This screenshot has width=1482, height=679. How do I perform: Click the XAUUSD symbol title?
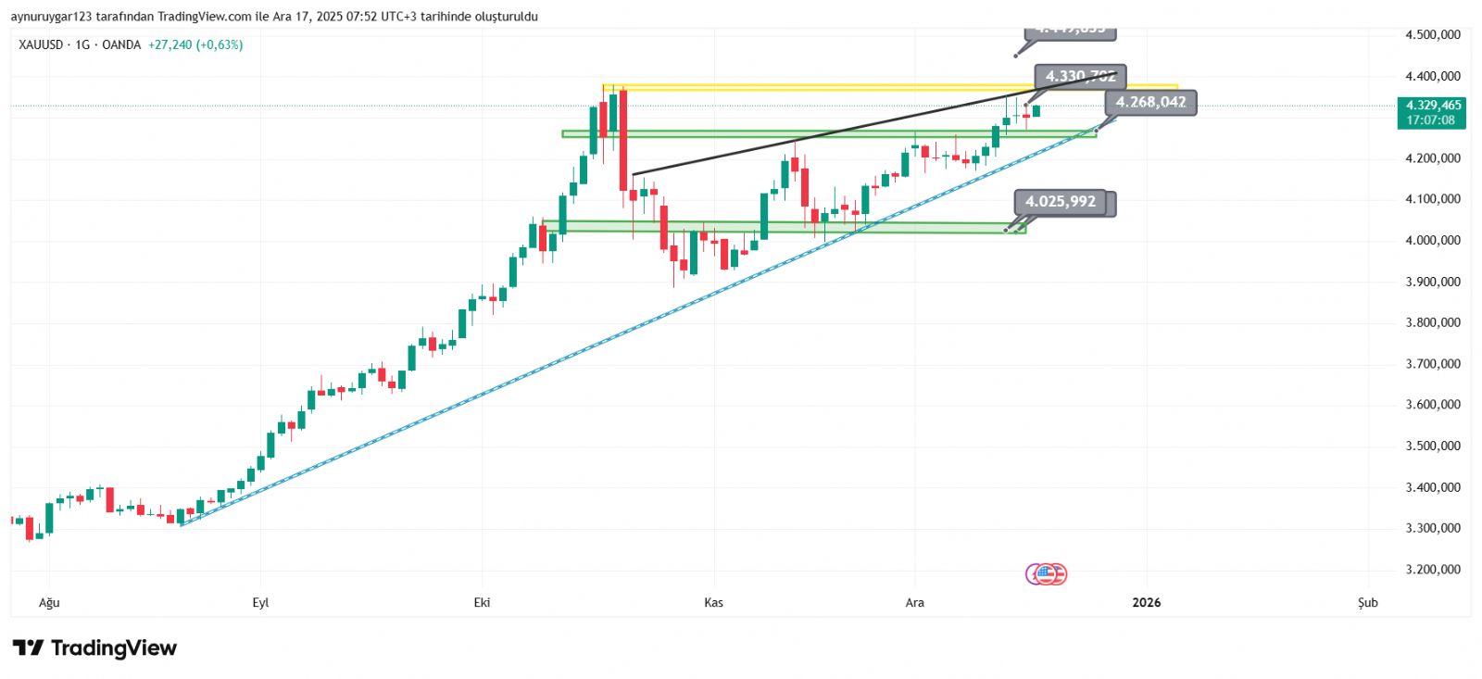tap(41, 44)
